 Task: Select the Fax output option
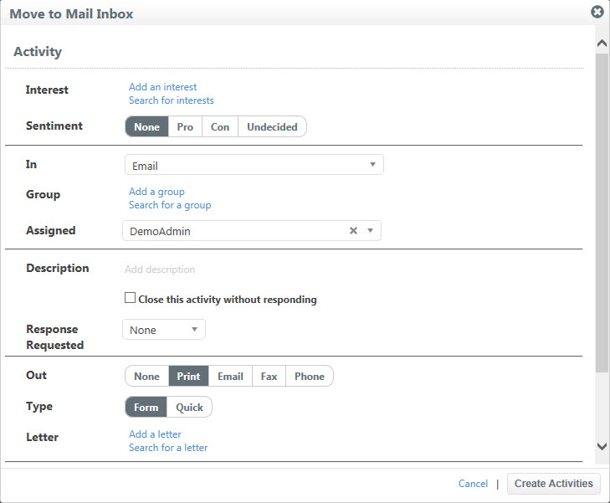click(x=269, y=376)
